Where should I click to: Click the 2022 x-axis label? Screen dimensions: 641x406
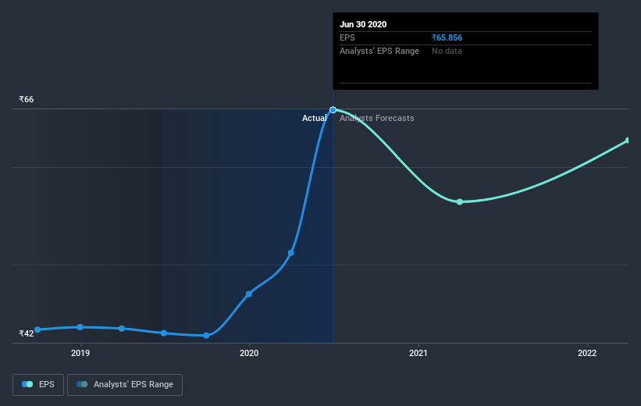point(587,353)
